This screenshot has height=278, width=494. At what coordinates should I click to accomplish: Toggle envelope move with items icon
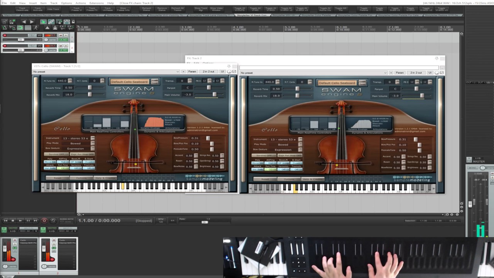(x=67, y=22)
